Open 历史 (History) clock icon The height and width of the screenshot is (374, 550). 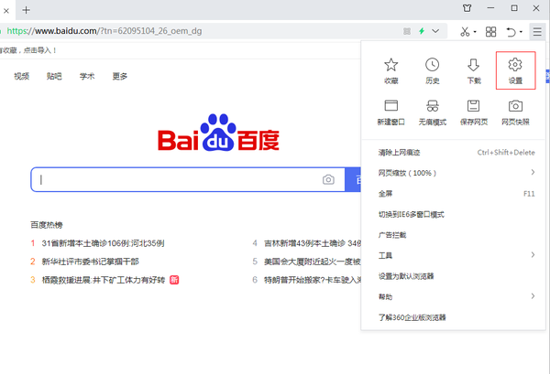pos(432,66)
